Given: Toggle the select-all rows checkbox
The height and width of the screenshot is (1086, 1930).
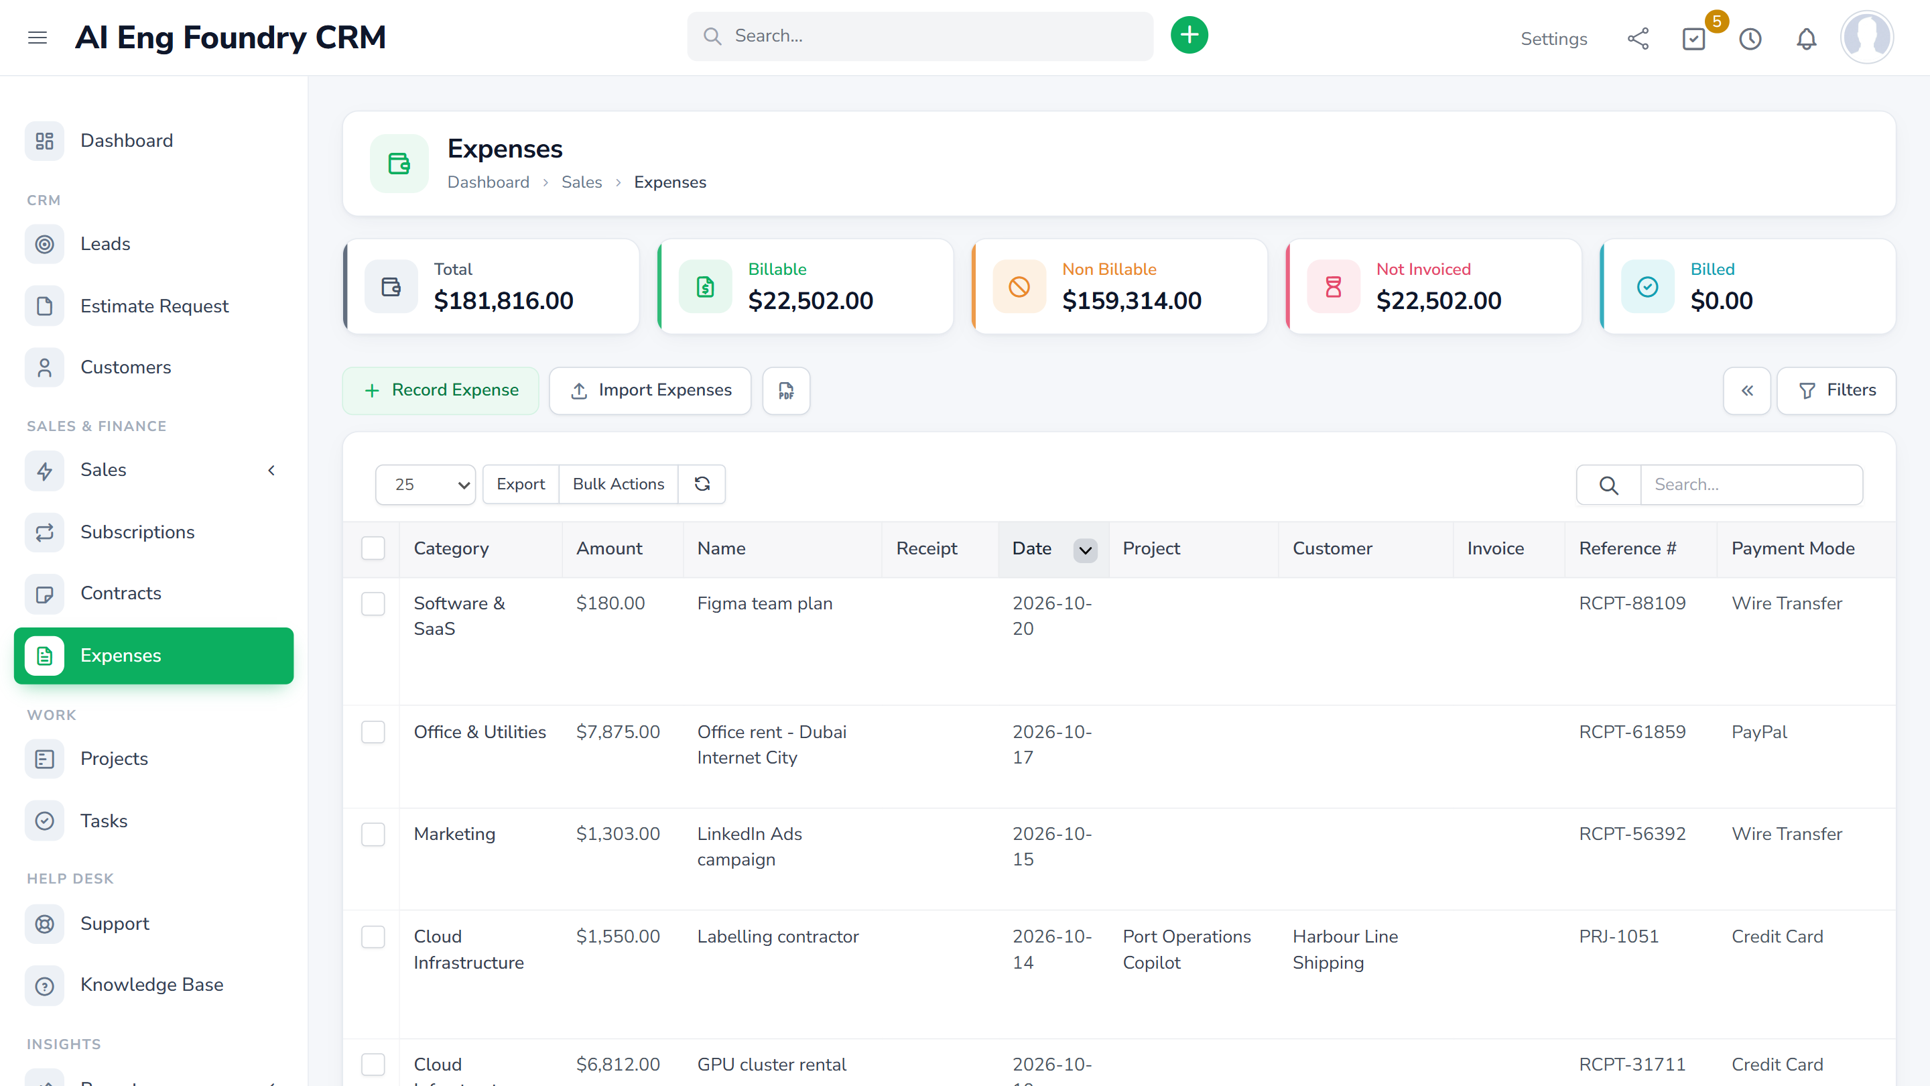Looking at the screenshot, I should coord(373,548).
